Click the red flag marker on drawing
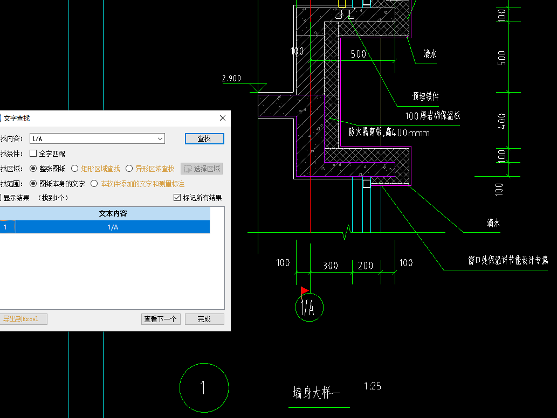 point(305,291)
